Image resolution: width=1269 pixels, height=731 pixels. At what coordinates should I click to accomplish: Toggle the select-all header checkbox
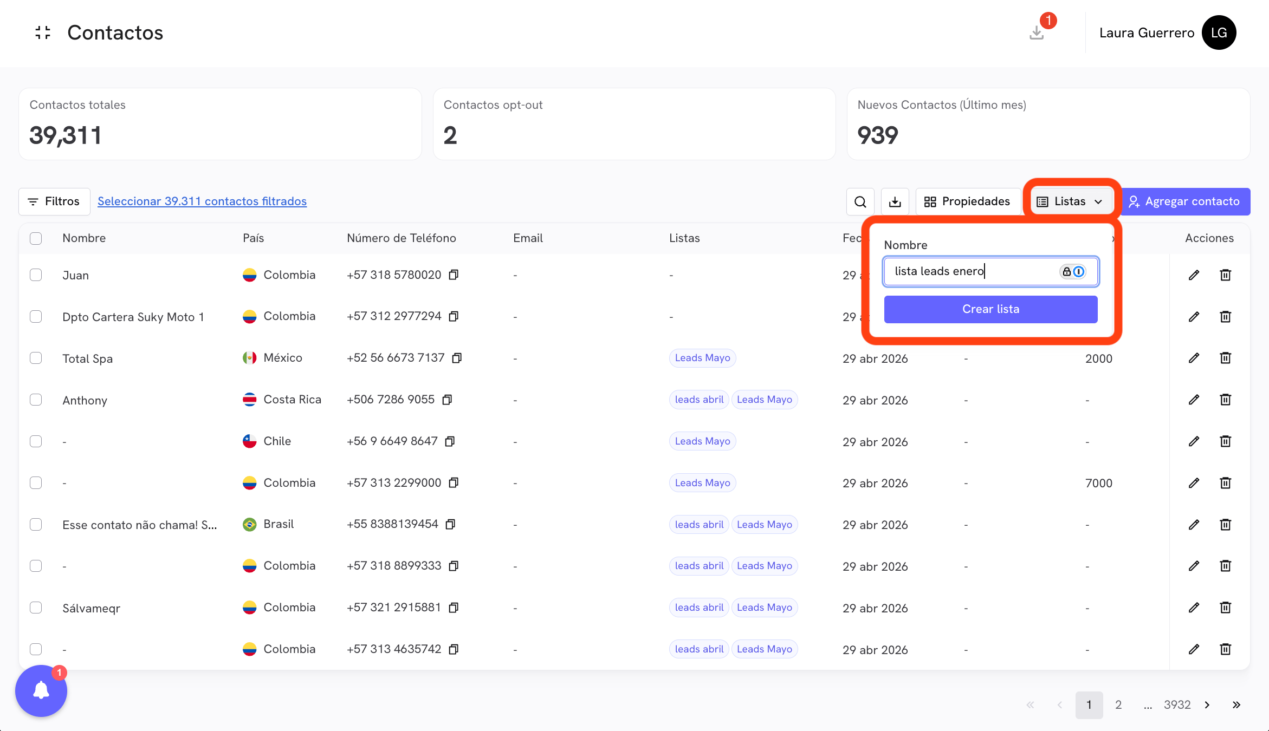pos(36,238)
